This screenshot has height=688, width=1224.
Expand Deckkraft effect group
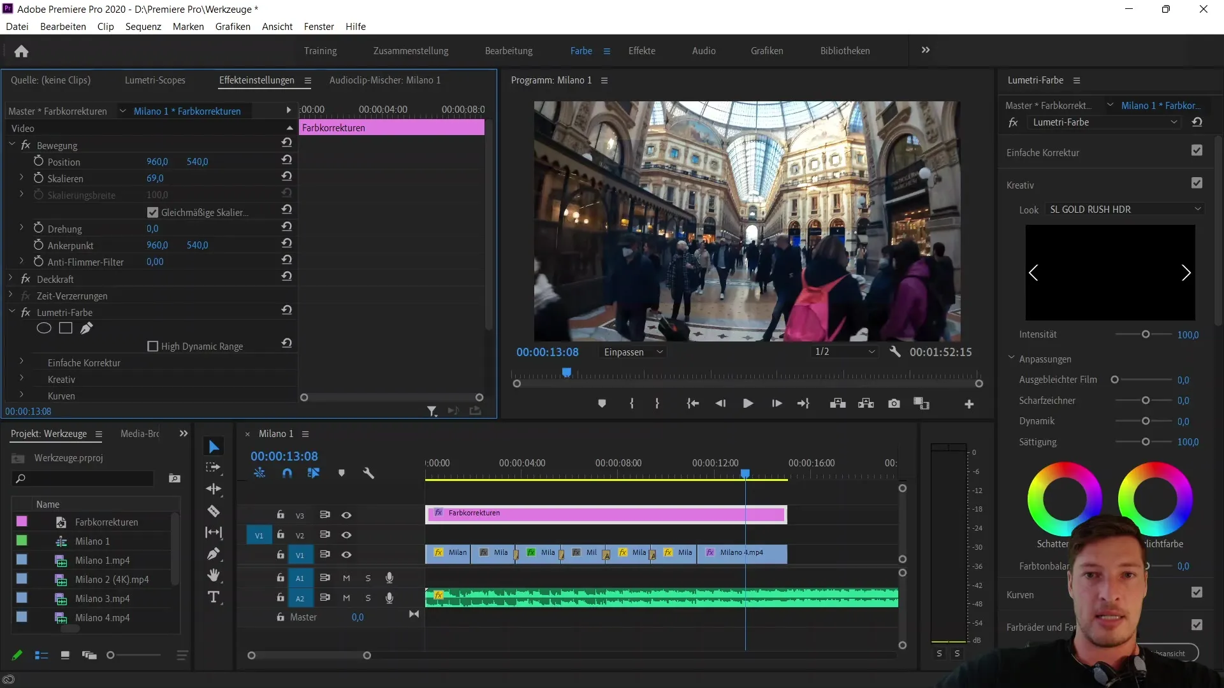tap(11, 278)
